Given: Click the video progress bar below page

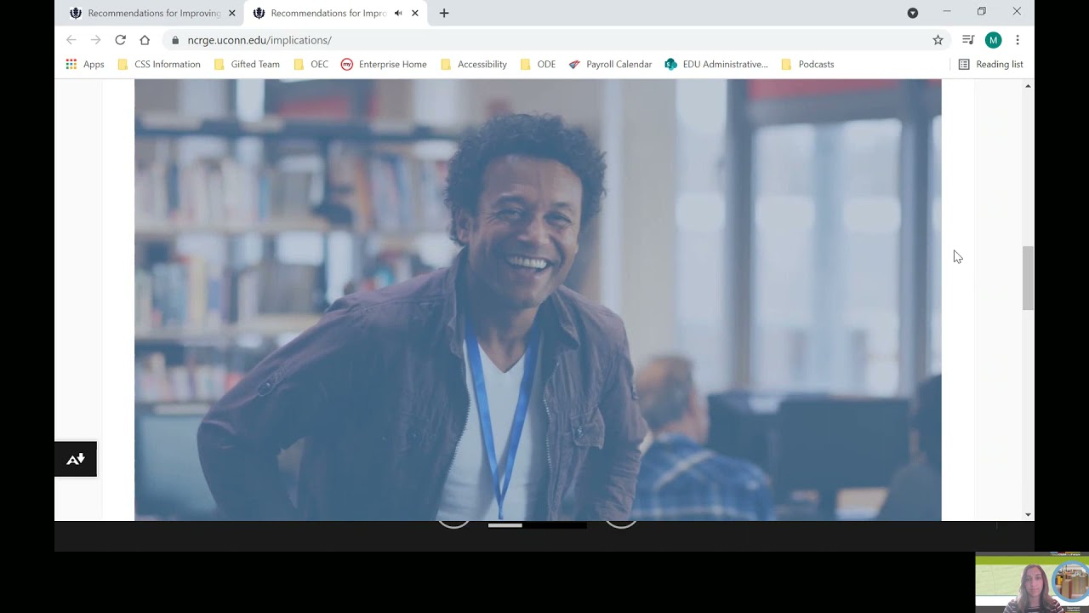Looking at the screenshot, I should [x=537, y=525].
